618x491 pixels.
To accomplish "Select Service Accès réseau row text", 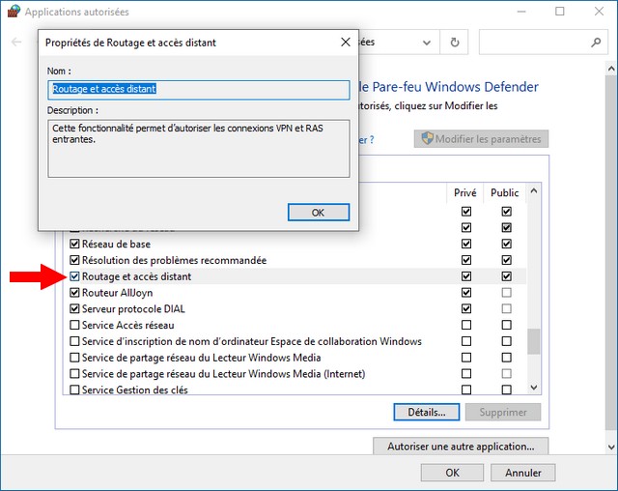I will [x=128, y=325].
